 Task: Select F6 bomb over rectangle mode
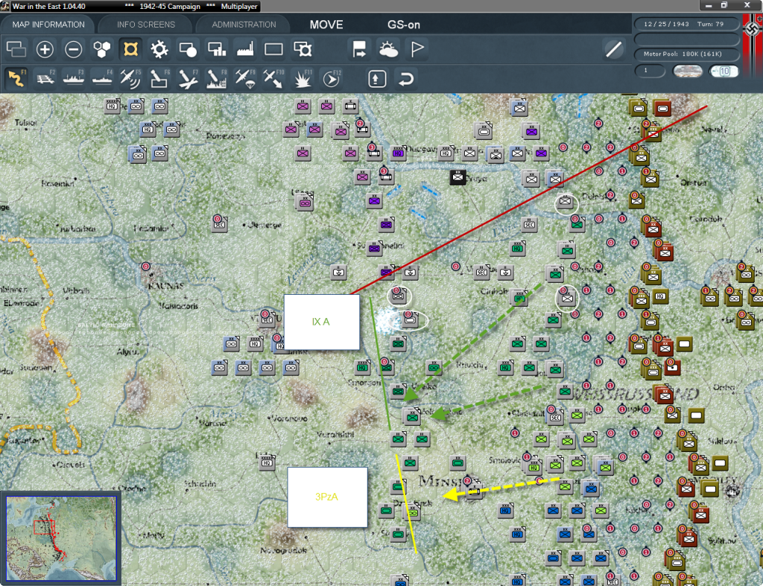click(x=159, y=78)
